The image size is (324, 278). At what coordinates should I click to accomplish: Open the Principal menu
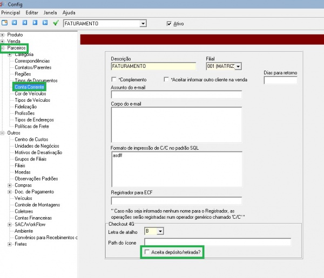(11, 12)
